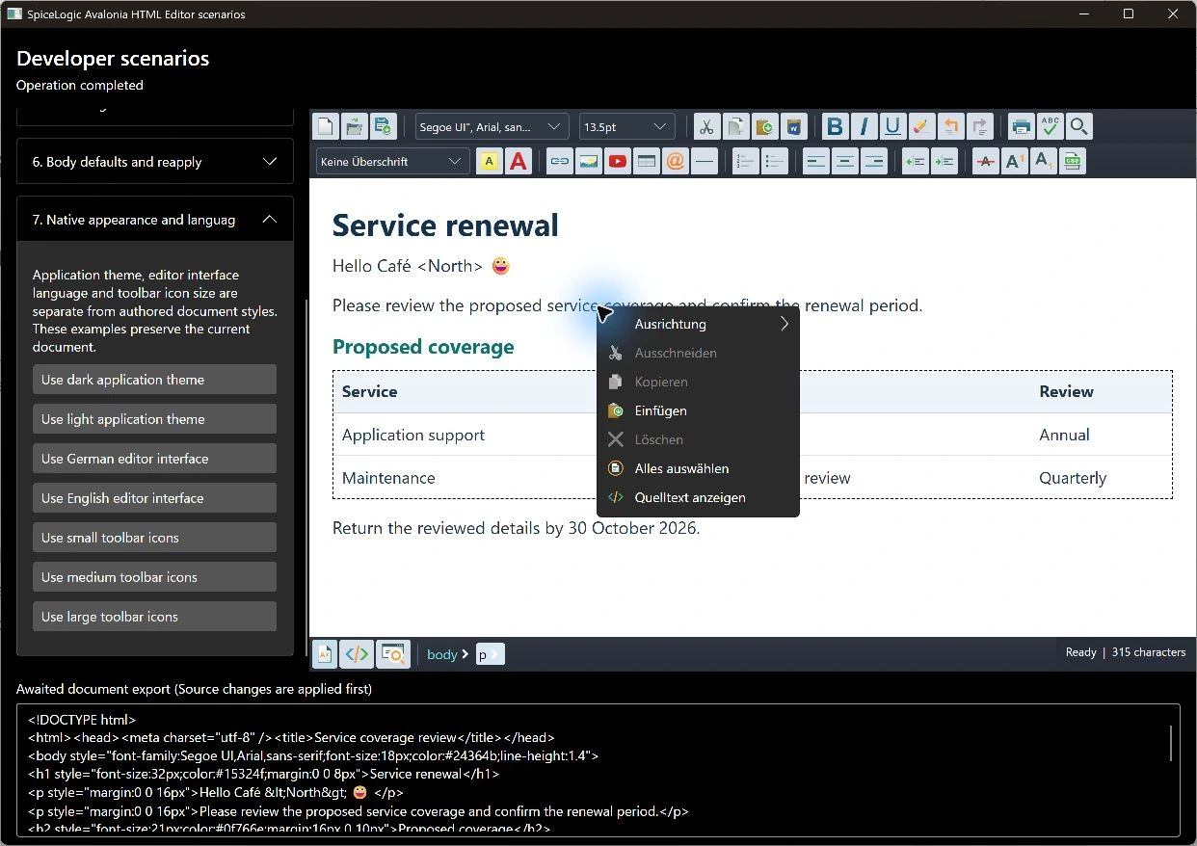Click the red font color button
The height and width of the screenshot is (846, 1197).
point(519,162)
